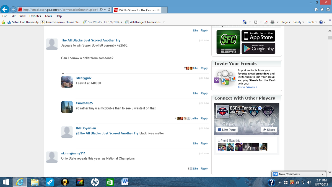The image size is (332, 187).
Task: Click the Add to favorites bar star icon
Action: coord(4,22)
